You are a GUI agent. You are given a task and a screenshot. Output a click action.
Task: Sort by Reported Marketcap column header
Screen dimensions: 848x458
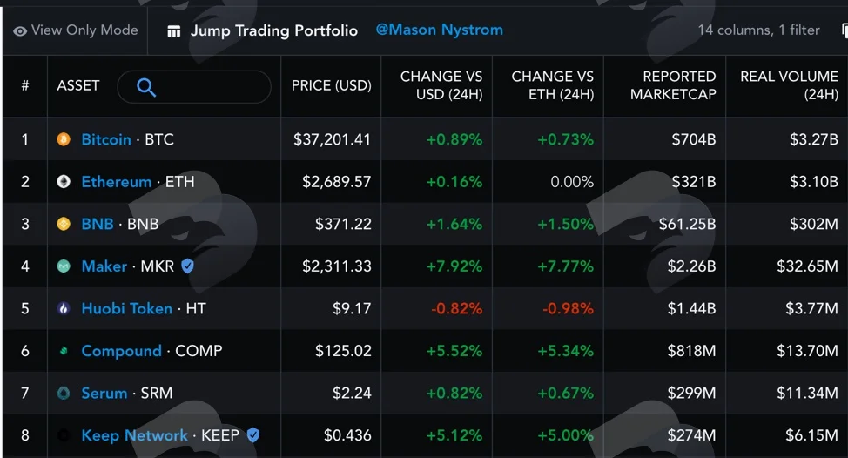(x=673, y=85)
